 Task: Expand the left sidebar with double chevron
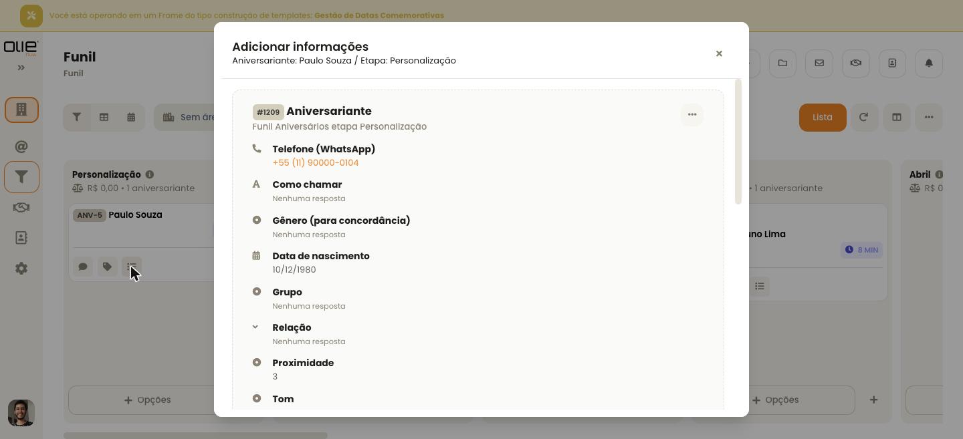coord(21,67)
